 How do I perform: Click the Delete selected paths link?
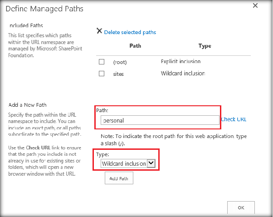click(130, 32)
